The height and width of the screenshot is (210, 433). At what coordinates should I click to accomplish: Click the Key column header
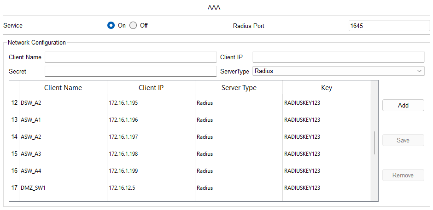pyautogui.click(x=327, y=88)
